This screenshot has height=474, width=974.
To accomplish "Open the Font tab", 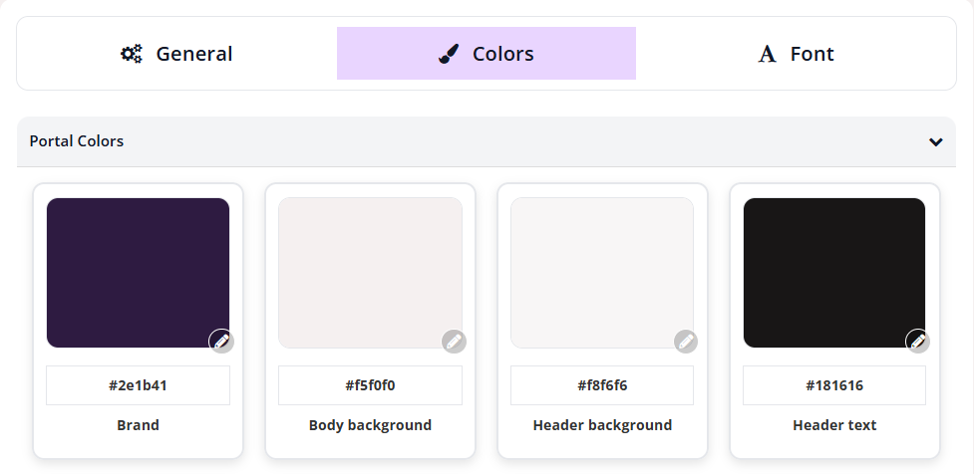I will pyautogui.click(x=796, y=54).
